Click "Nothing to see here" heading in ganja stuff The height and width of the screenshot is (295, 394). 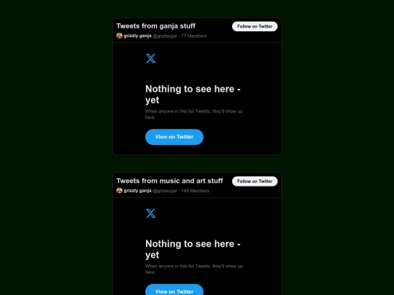[x=193, y=94]
